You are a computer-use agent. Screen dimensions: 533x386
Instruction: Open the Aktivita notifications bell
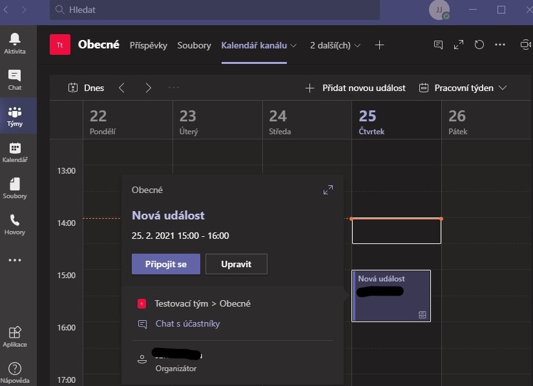point(15,43)
